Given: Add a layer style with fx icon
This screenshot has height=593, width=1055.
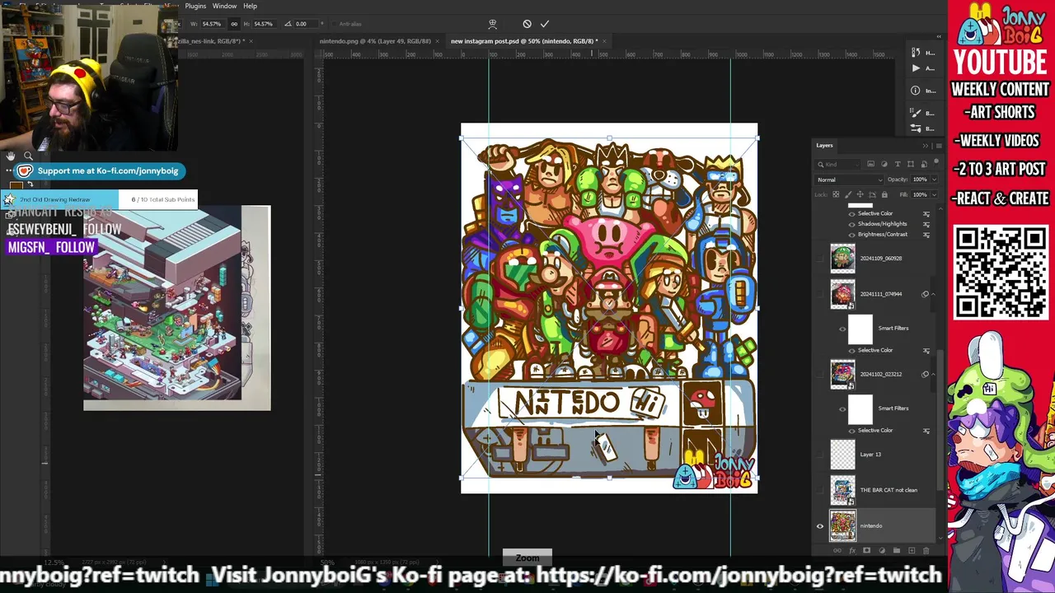Looking at the screenshot, I should tap(851, 550).
